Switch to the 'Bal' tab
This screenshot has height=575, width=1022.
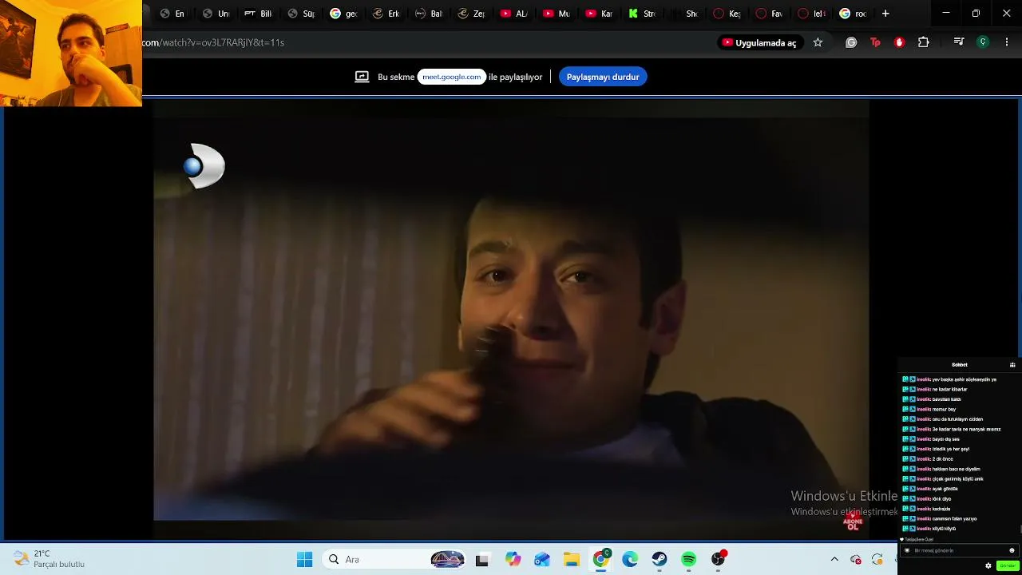click(429, 14)
